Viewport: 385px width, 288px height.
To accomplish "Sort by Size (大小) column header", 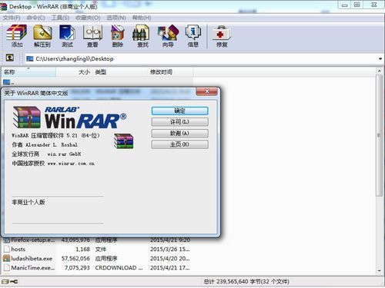I will click(x=74, y=72).
